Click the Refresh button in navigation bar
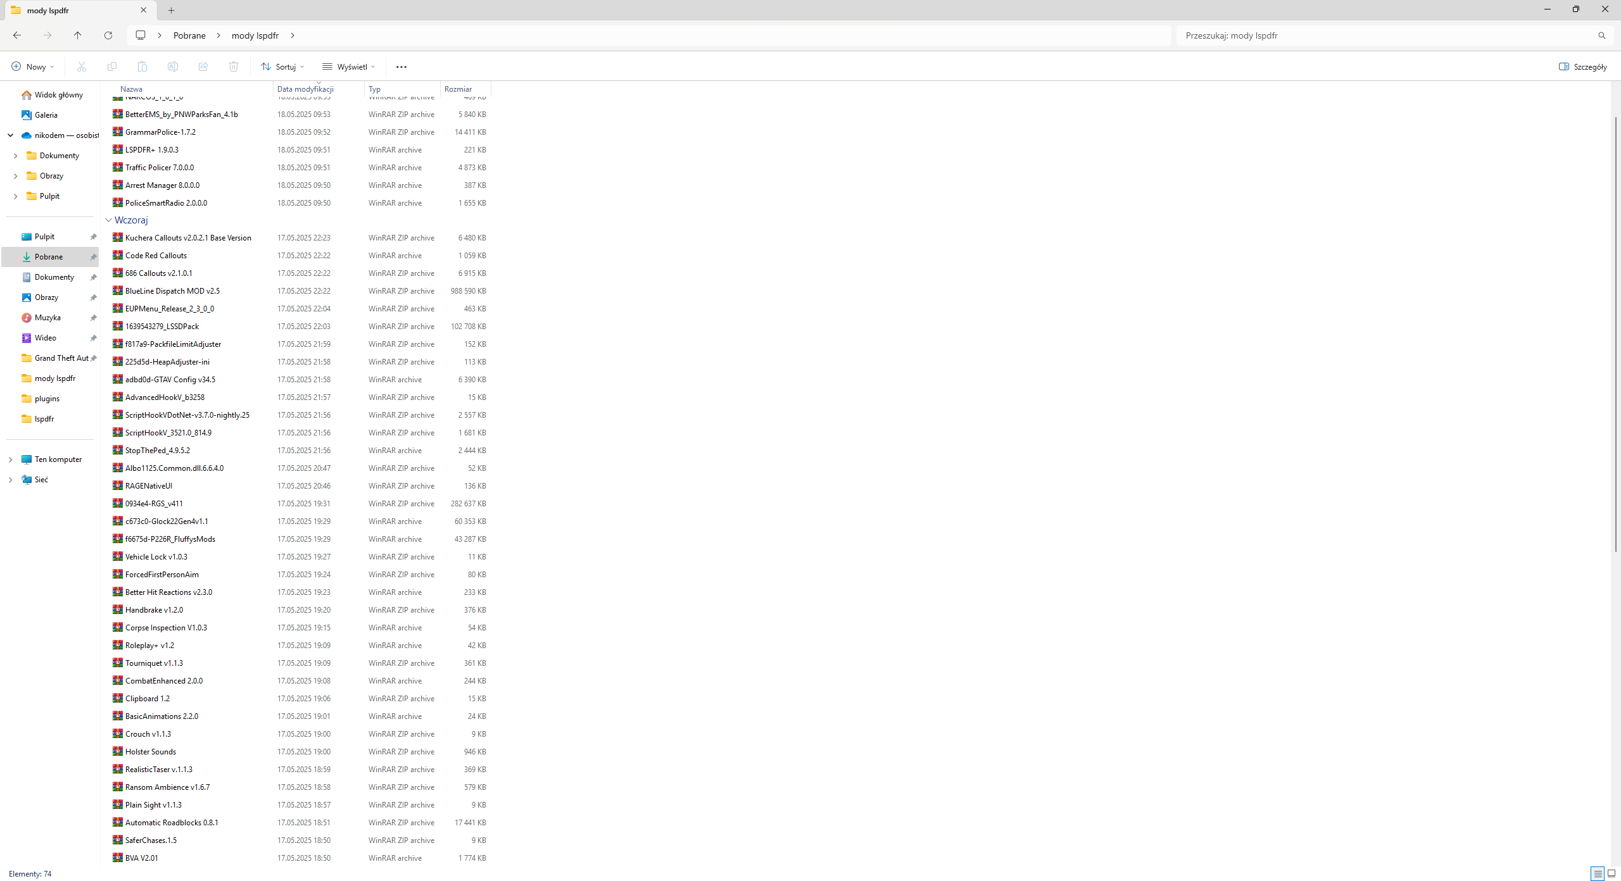The image size is (1621, 881). (x=108, y=35)
